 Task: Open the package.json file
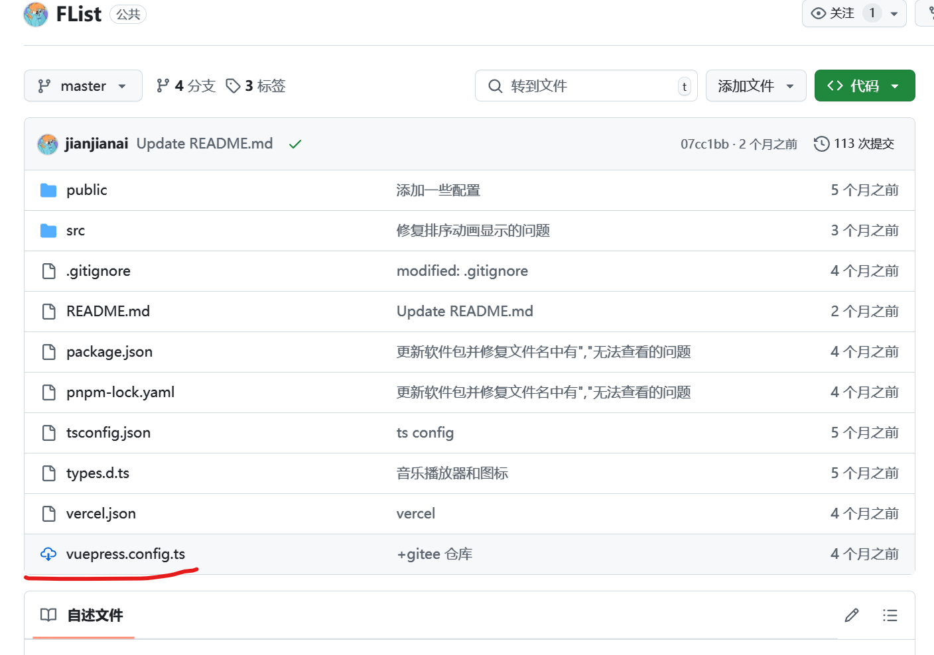[x=109, y=352]
